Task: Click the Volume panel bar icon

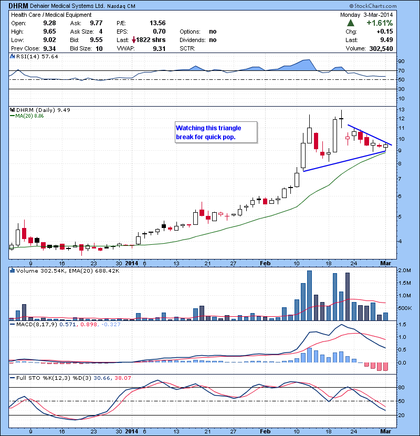Action: (x=12, y=271)
